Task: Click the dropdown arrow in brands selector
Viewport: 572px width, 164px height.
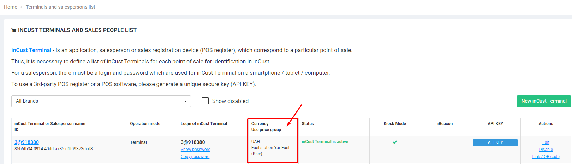Action: pos(186,101)
